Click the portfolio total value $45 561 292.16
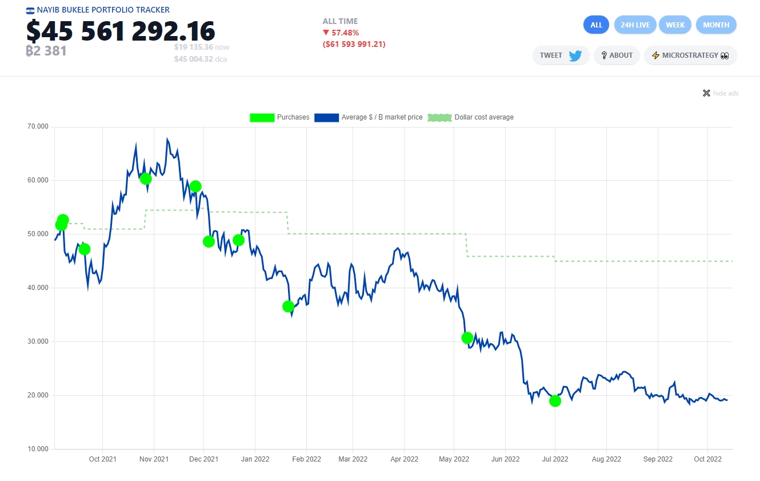The height and width of the screenshot is (481, 760). click(121, 31)
